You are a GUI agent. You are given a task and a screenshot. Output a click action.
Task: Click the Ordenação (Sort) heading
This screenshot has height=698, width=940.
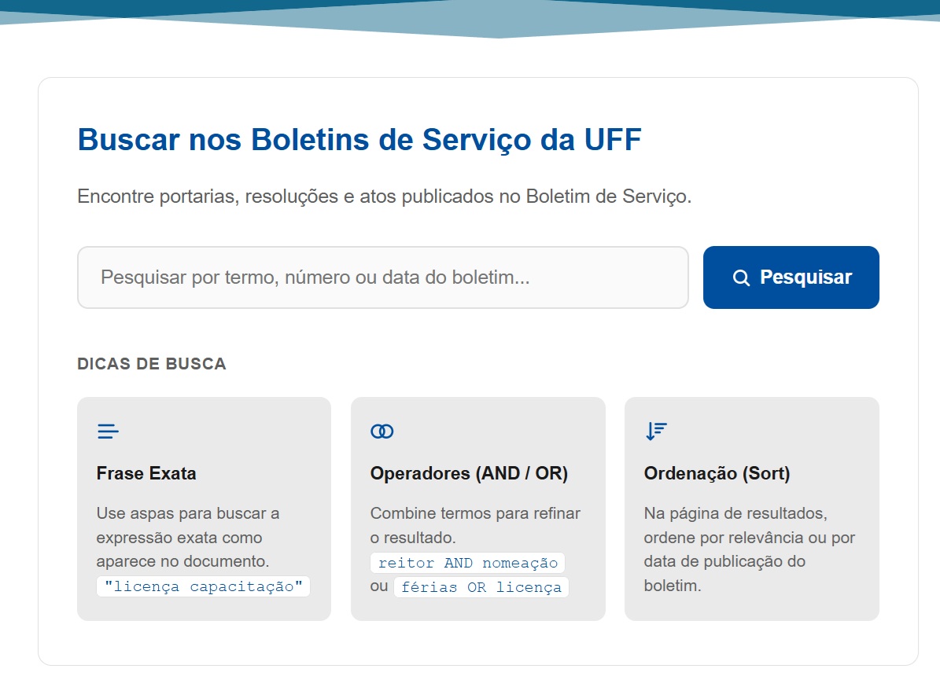717,473
